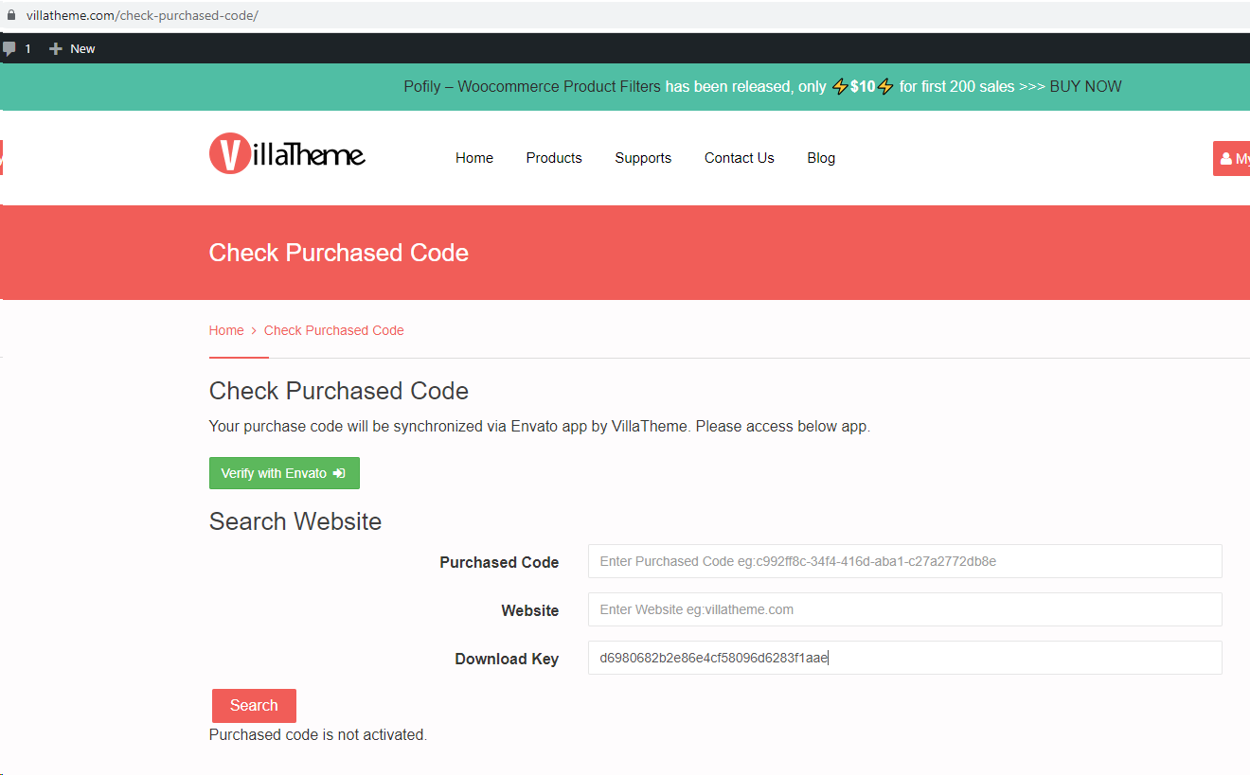Viewport: 1250px width, 775px height.
Task: Open the Contact Us page
Action: tap(740, 158)
